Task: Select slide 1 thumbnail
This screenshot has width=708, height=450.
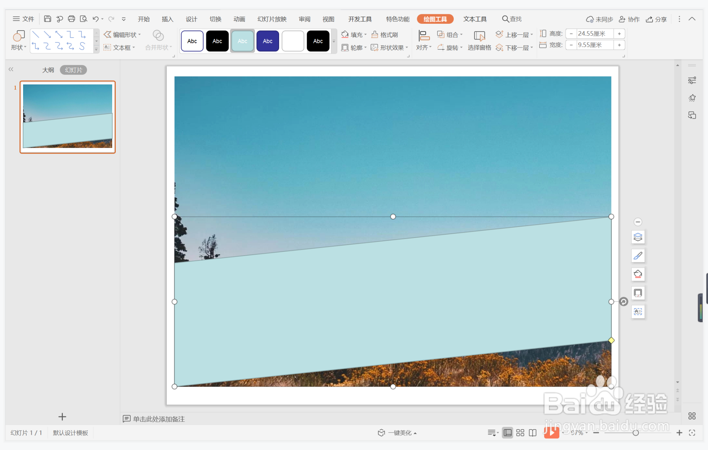Action: tap(67, 117)
